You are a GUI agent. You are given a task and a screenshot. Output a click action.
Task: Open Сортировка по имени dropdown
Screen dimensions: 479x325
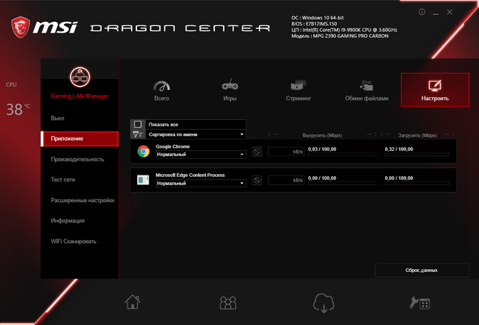[x=196, y=134]
